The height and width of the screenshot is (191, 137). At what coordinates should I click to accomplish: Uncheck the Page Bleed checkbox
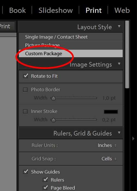(45, 188)
